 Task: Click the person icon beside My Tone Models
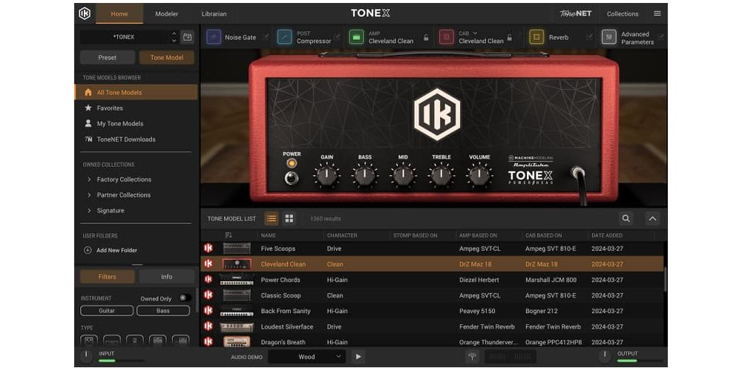point(88,123)
